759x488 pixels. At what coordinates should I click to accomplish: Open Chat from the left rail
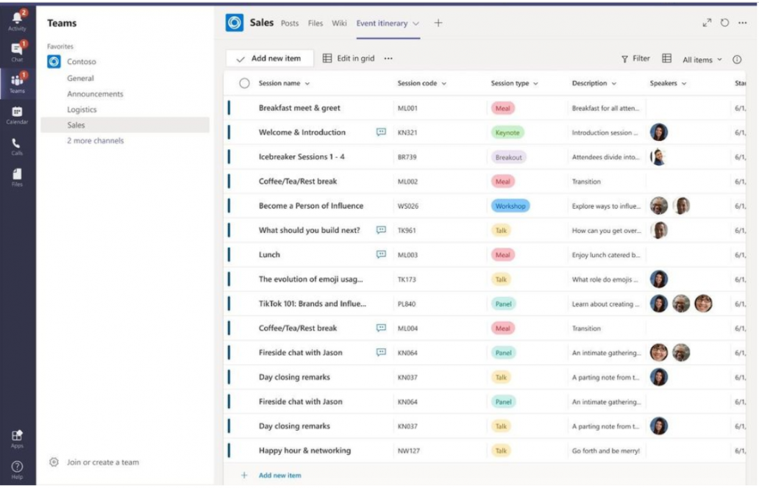tap(17, 51)
